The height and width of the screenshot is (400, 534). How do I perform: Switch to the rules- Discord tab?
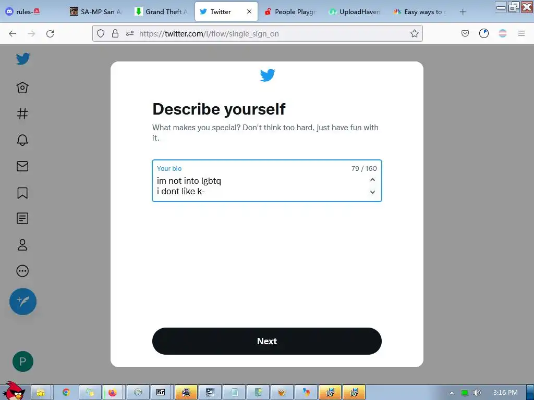(32, 11)
